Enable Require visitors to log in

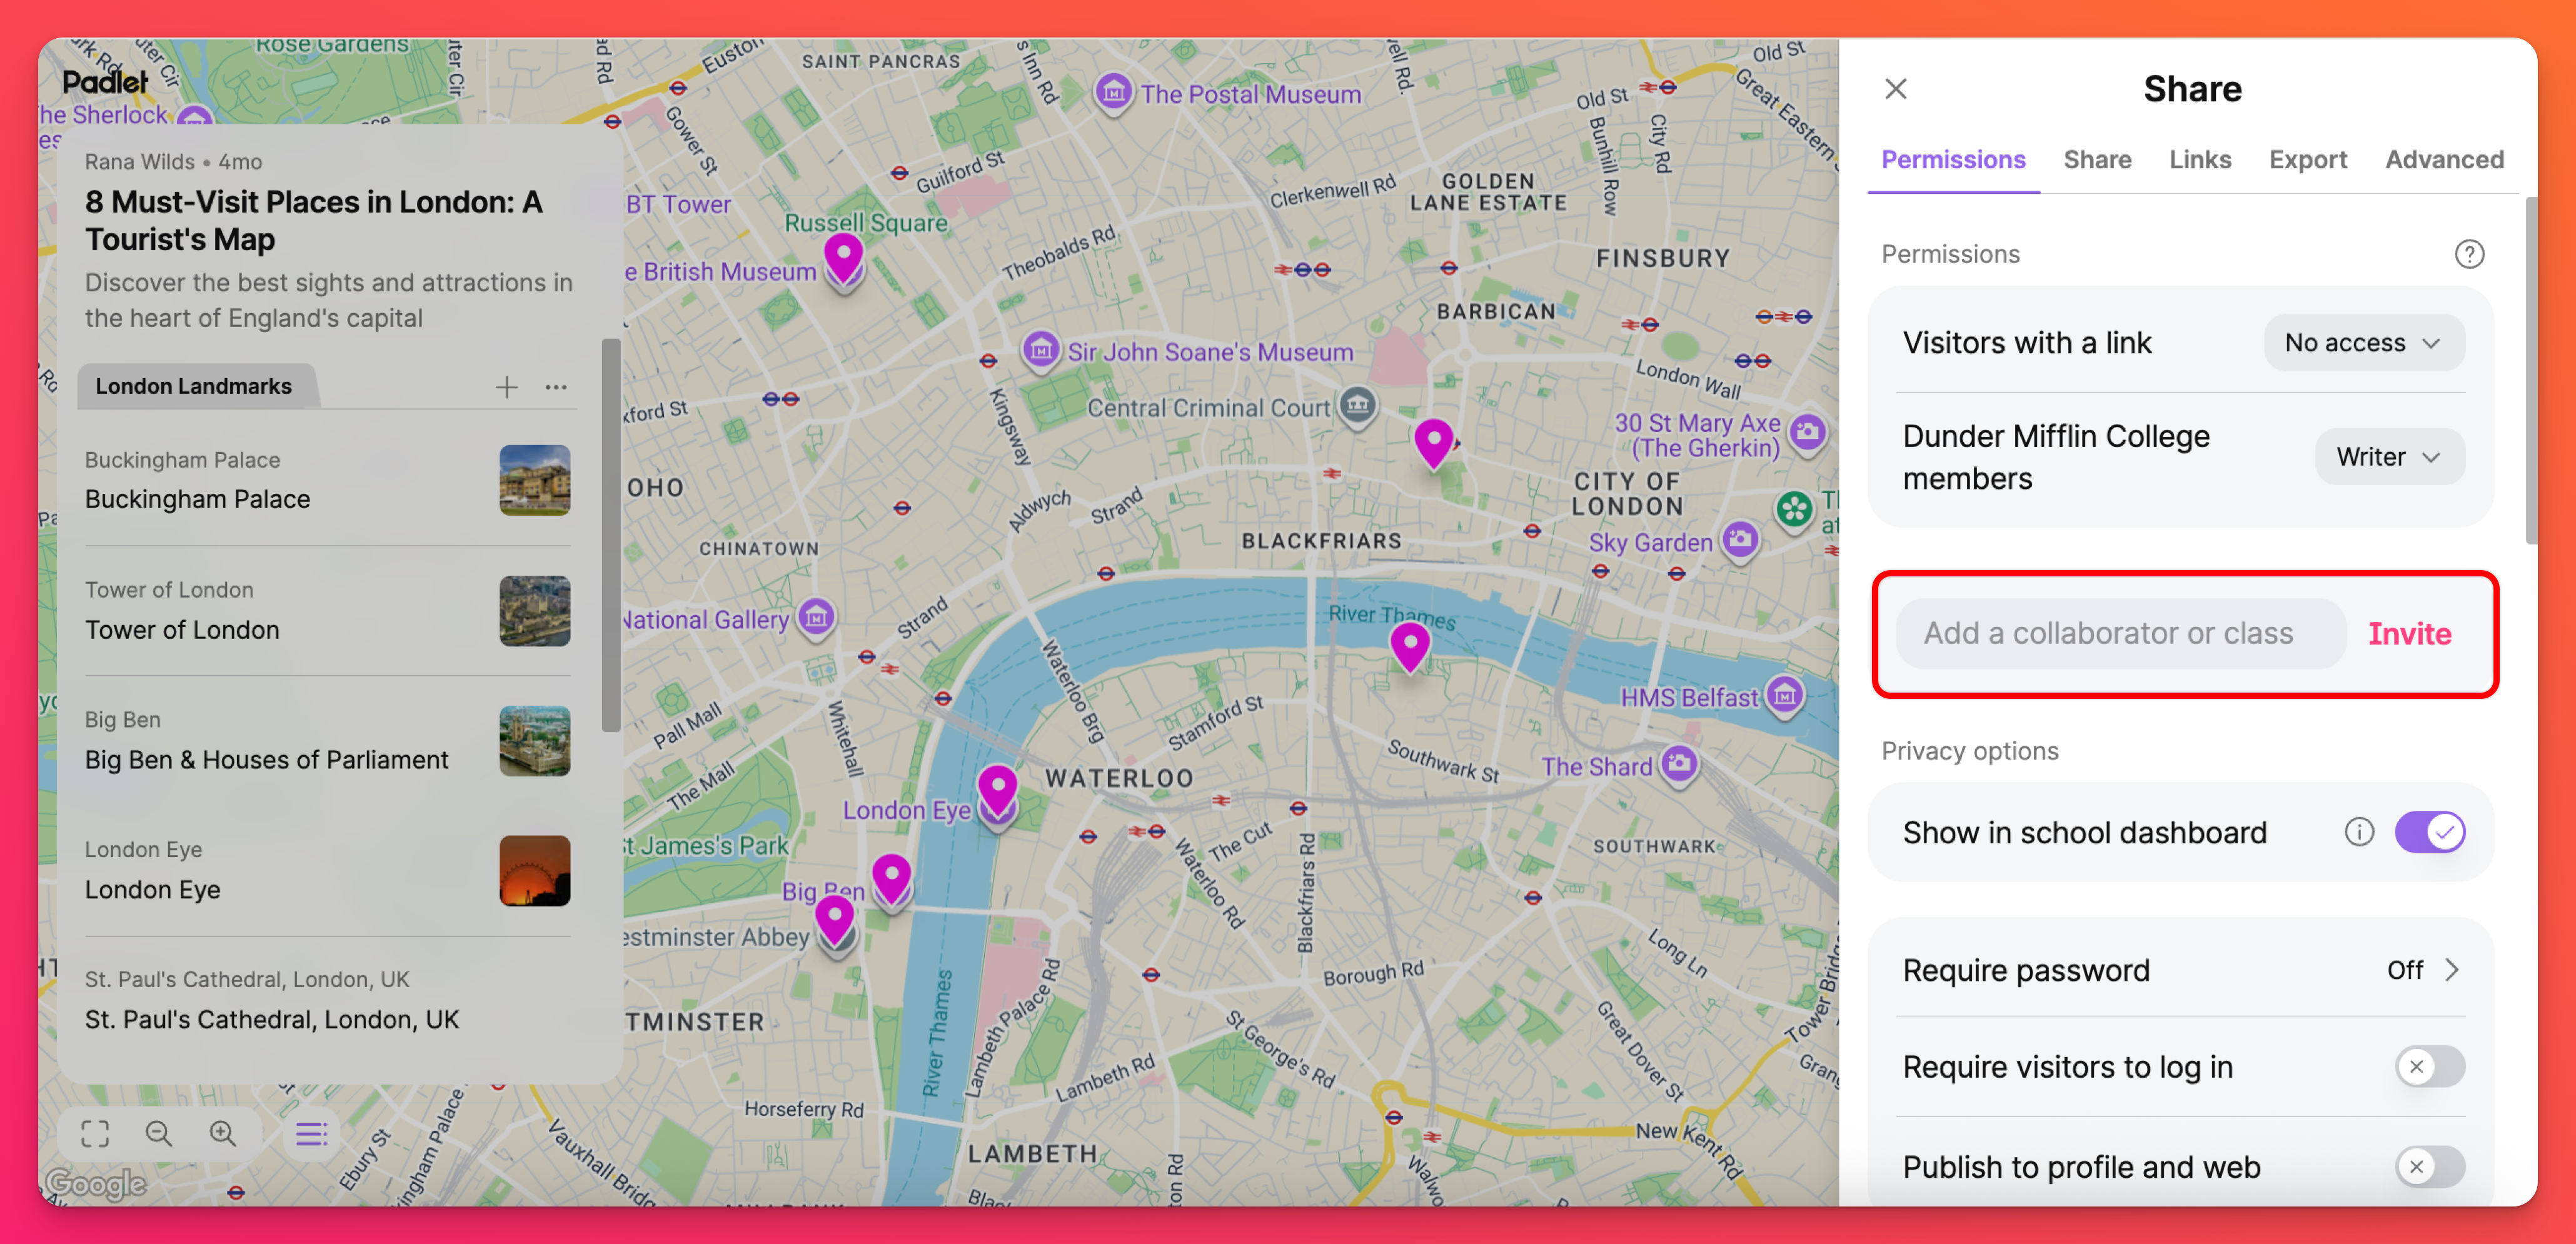(x=2429, y=1067)
